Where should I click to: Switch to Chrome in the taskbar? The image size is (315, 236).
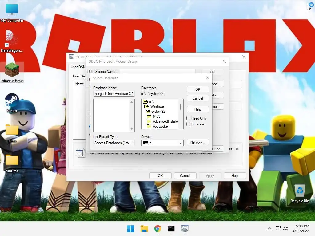[x=158, y=229]
